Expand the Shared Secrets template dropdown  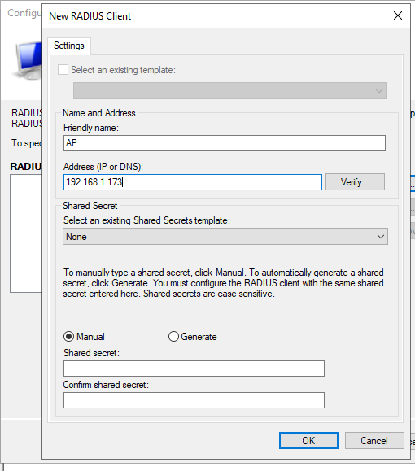coord(225,237)
